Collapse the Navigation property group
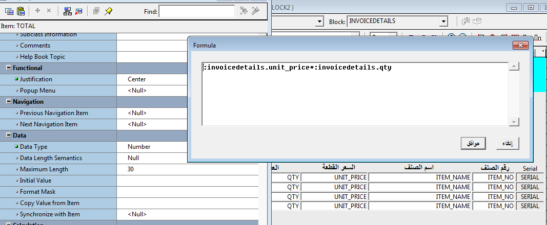The height and width of the screenshot is (225, 547). coord(9,102)
